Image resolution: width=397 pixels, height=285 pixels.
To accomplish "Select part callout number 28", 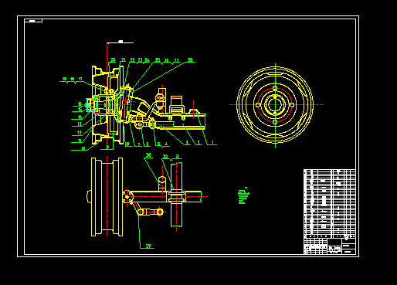I will tap(190, 60).
